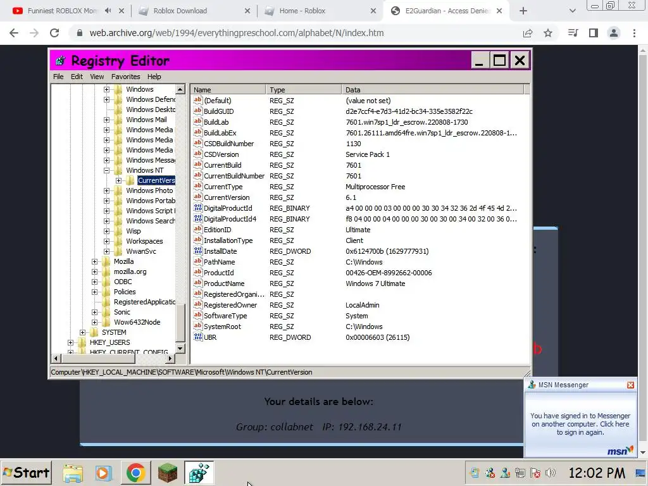Viewport: 648px width, 486px height.
Task: Bookmark this page with the star icon
Action: tap(548, 33)
